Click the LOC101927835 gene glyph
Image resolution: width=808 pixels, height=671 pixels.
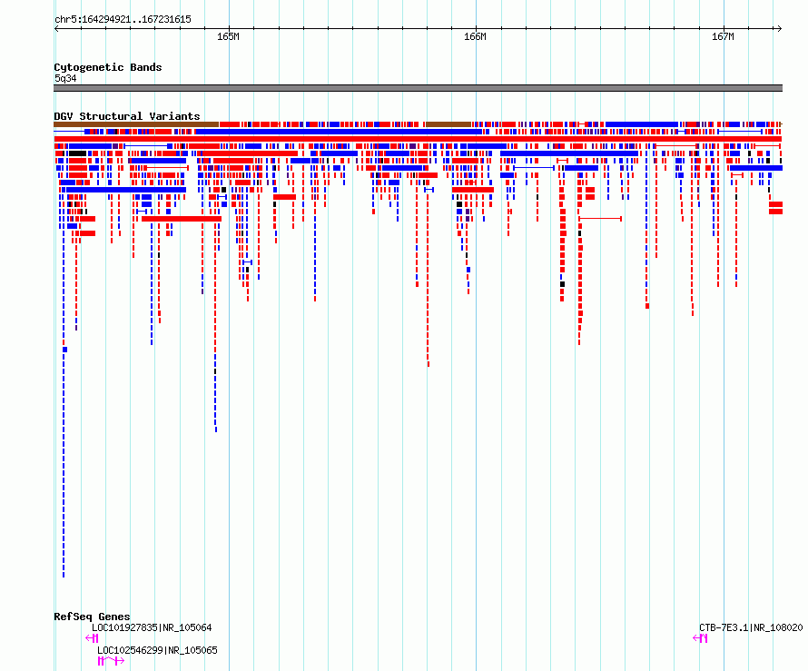(92, 638)
